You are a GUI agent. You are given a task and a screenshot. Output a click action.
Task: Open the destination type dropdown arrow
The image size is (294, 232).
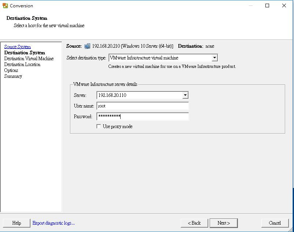[214, 58]
